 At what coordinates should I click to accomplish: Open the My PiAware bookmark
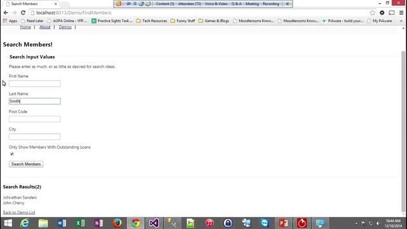pos(380,21)
